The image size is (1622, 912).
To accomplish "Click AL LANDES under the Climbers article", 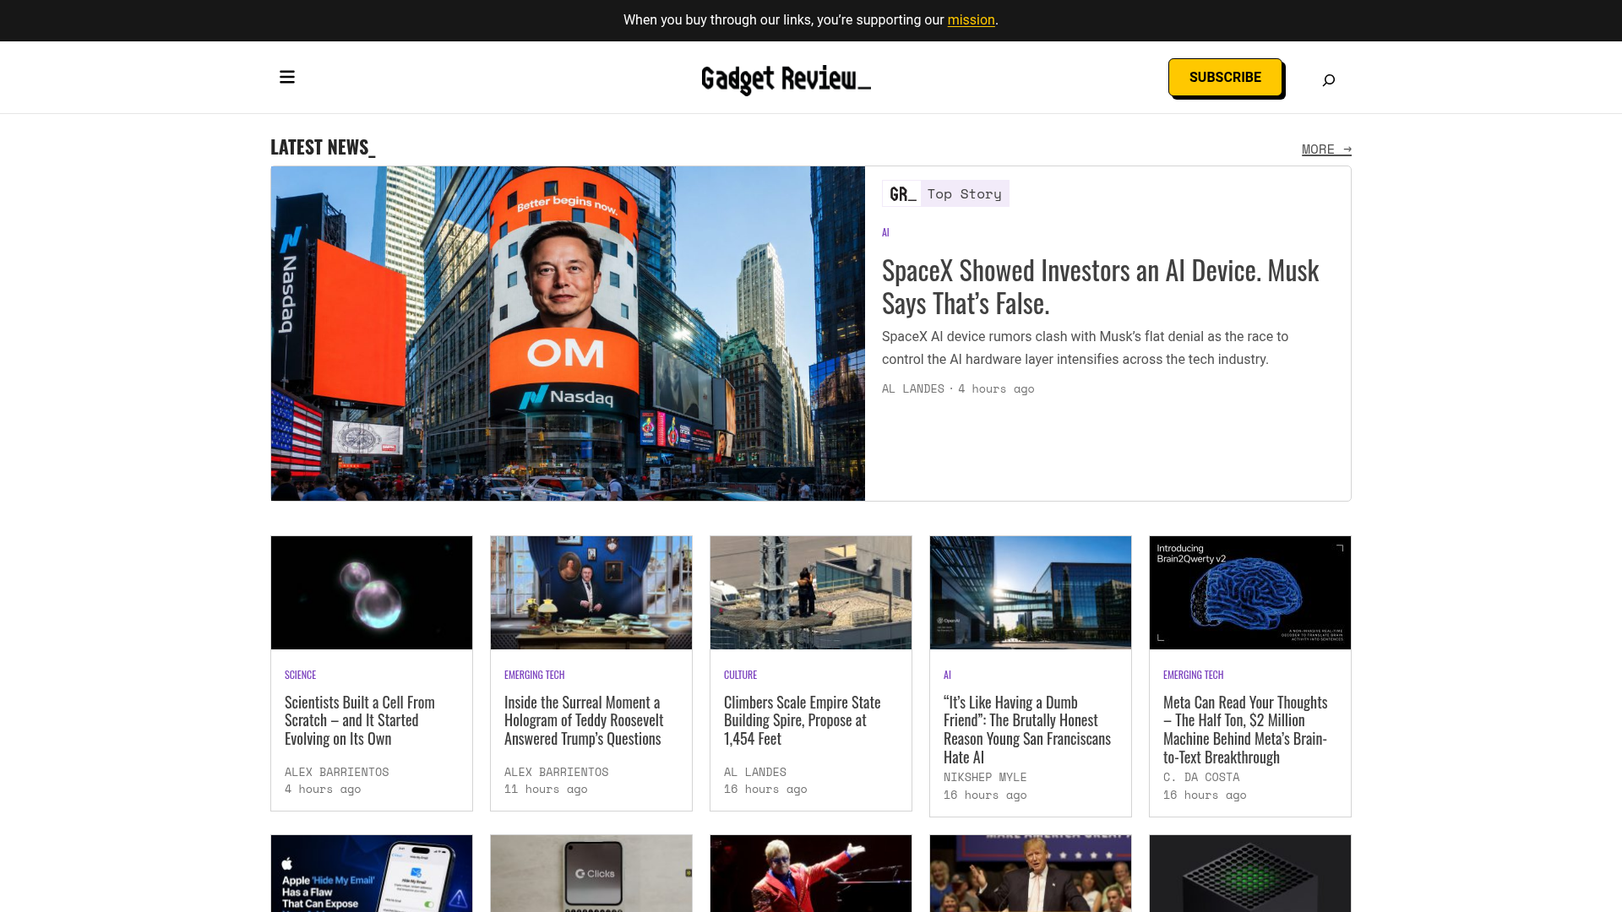I will click(x=754, y=772).
